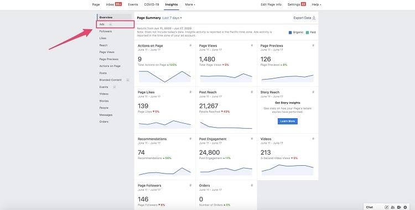Open the Chat bar label
This screenshot has height=210, width=415.
coord(370,207)
